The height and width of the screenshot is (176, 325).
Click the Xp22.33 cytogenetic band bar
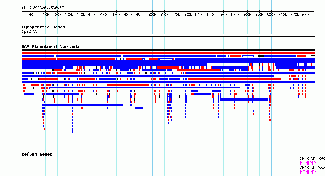168,35
